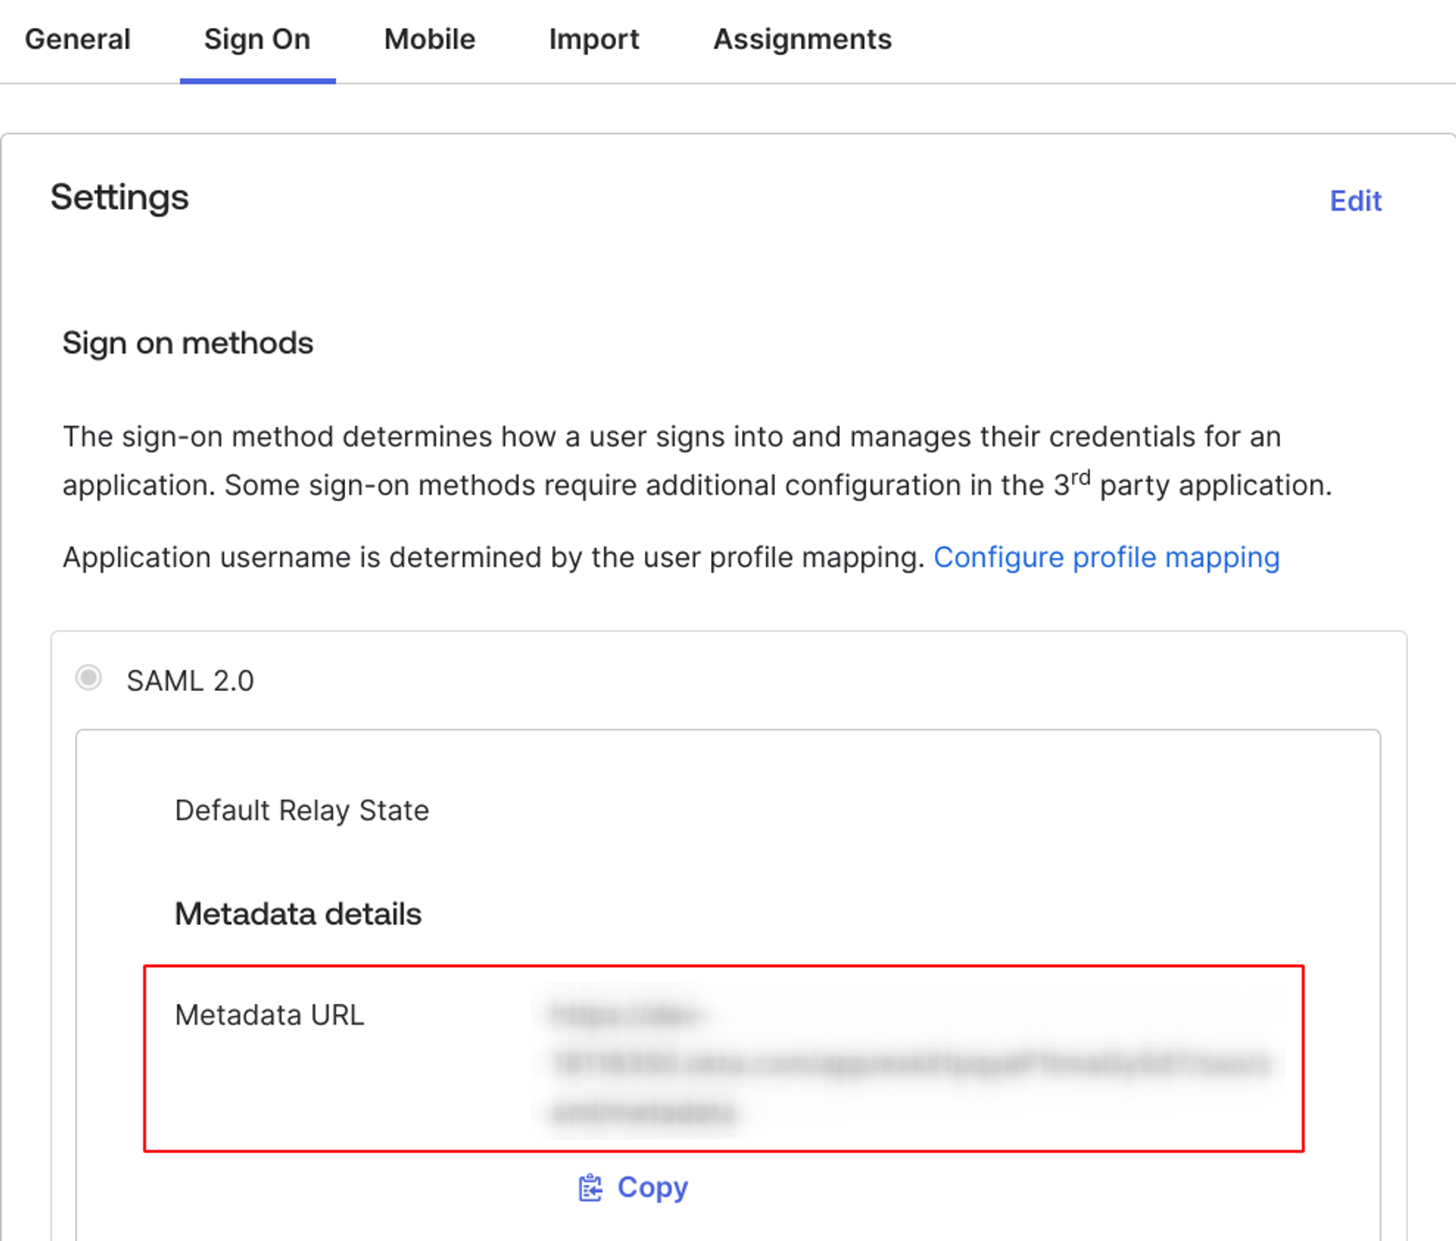Viewport: 1456px width, 1241px height.
Task: Open the General tab
Action: click(77, 40)
